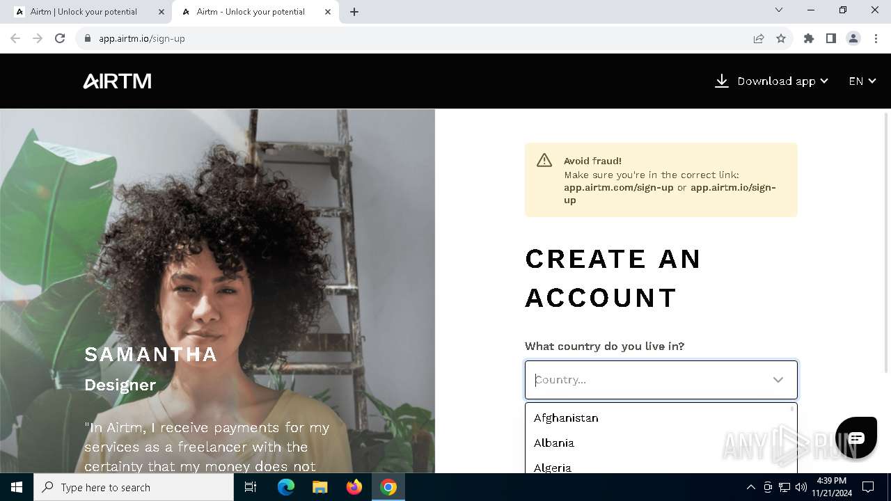Click the taskbar search box
Screen dimensions: 891x501
(134, 487)
